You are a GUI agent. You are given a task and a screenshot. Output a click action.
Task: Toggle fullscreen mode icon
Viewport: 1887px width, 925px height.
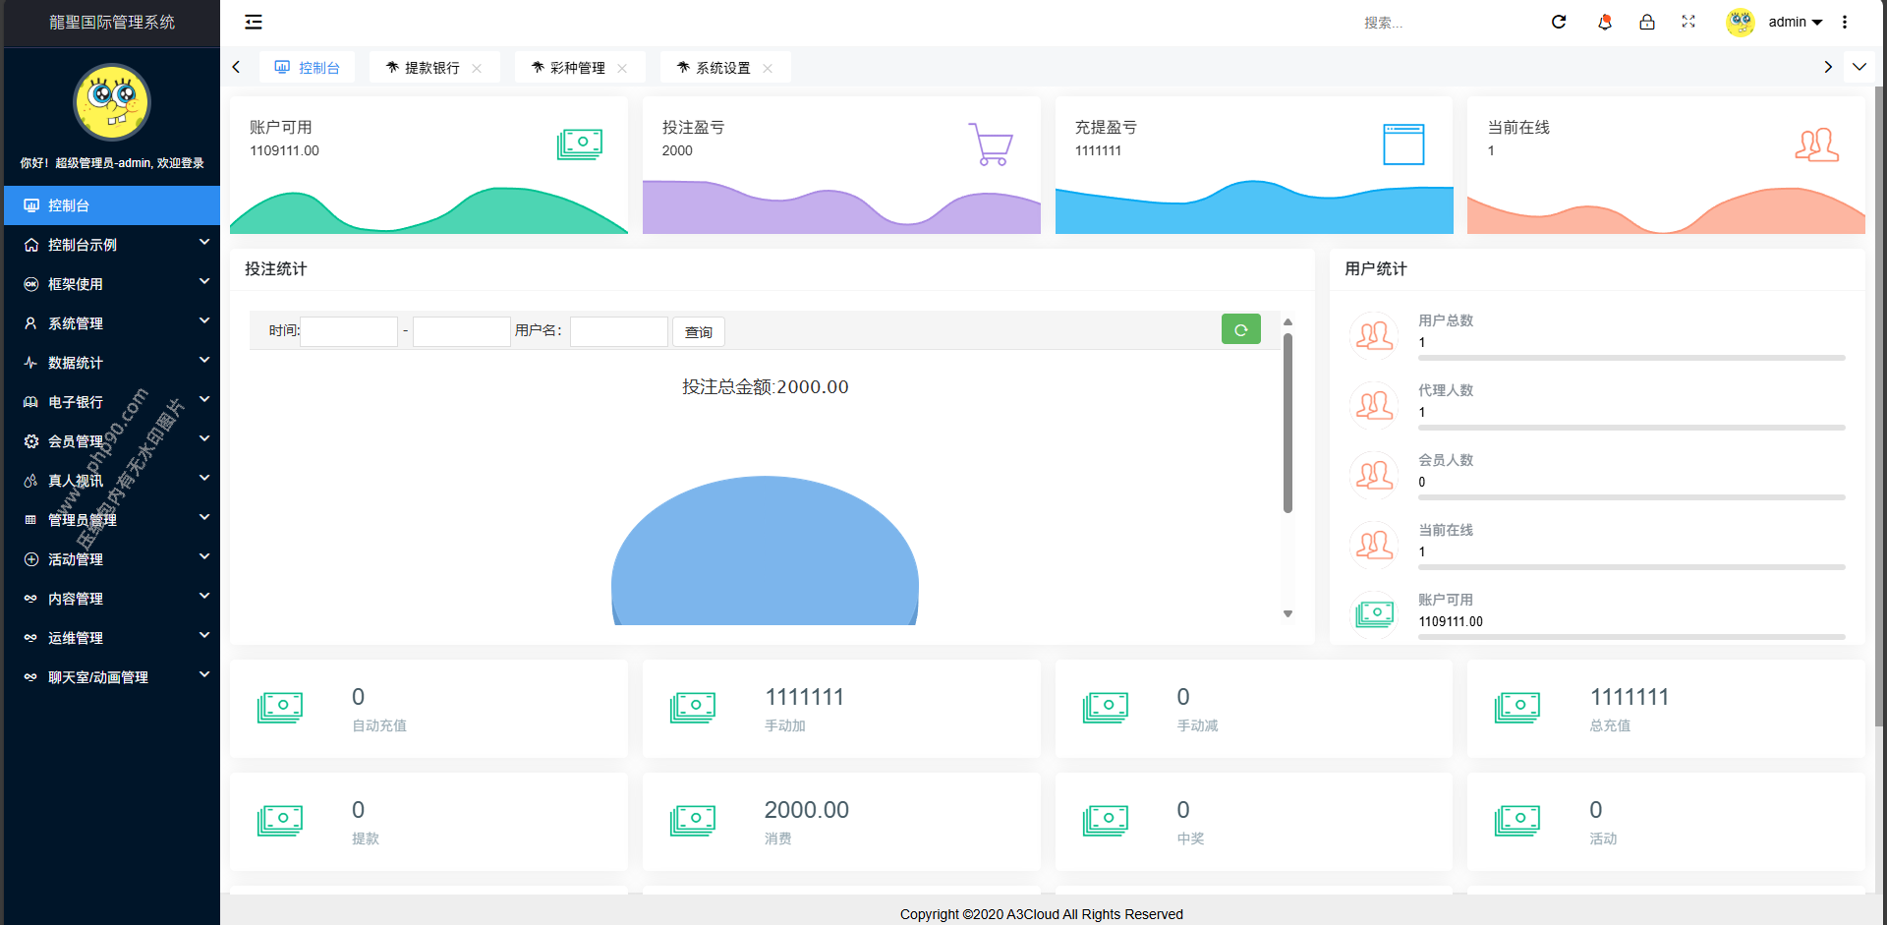(x=1688, y=22)
